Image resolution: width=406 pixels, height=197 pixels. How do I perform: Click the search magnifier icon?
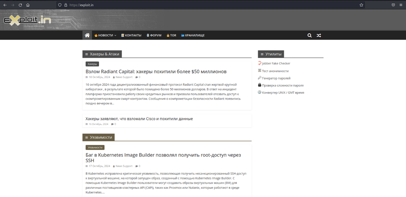(x=309, y=36)
